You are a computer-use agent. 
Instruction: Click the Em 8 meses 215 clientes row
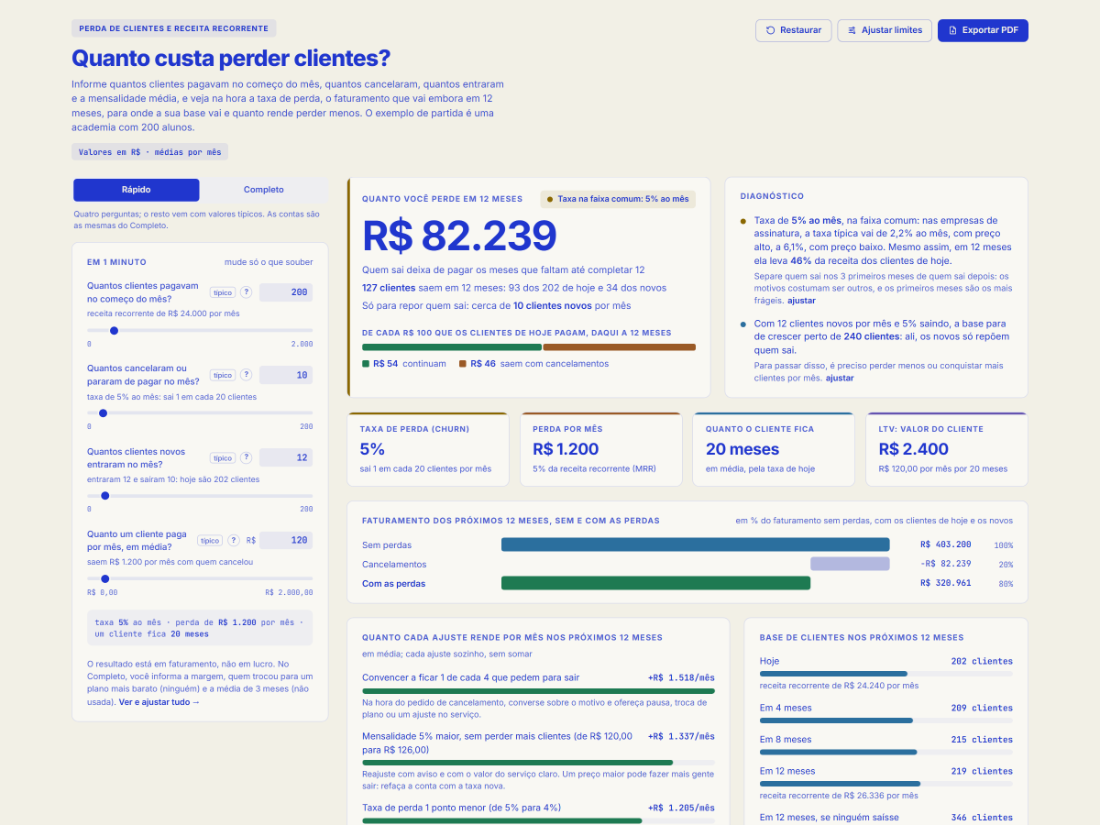tap(886, 744)
